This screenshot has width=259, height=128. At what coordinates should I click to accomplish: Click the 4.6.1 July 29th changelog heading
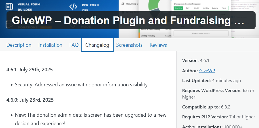click(x=29, y=69)
